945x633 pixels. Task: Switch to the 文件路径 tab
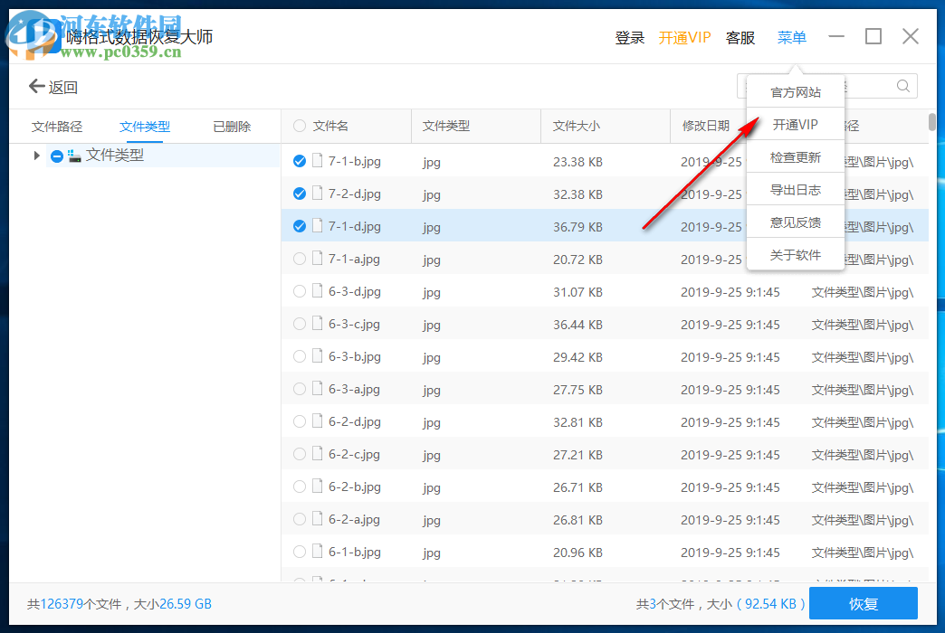(x=57, y=126)
